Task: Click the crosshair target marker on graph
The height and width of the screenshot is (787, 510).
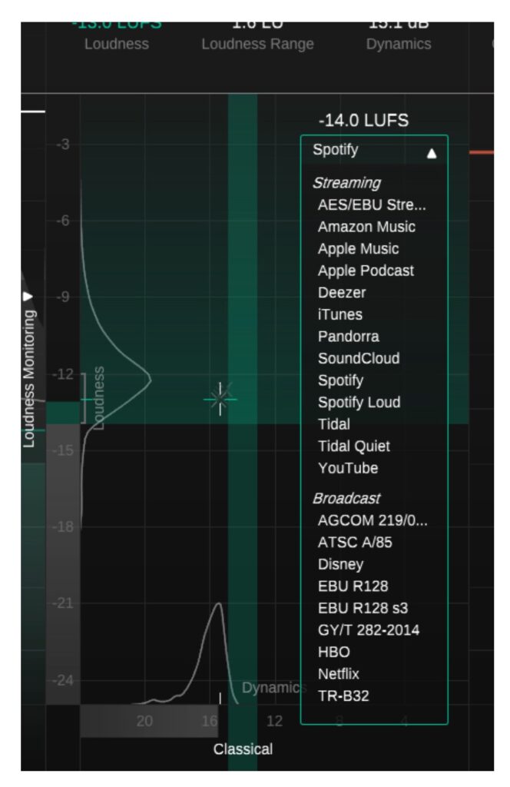Action: click(220, 398)
